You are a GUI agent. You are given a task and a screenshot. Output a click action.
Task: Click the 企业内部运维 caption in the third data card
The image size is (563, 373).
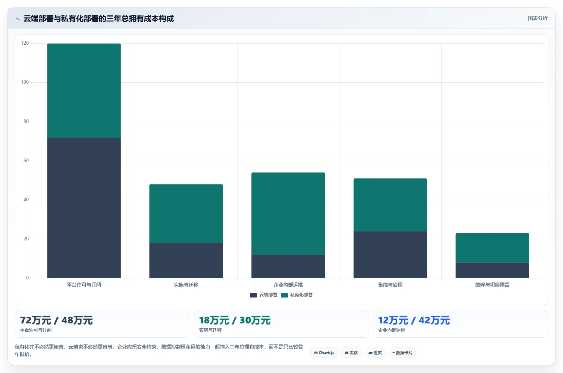click(x=392, y=330)
